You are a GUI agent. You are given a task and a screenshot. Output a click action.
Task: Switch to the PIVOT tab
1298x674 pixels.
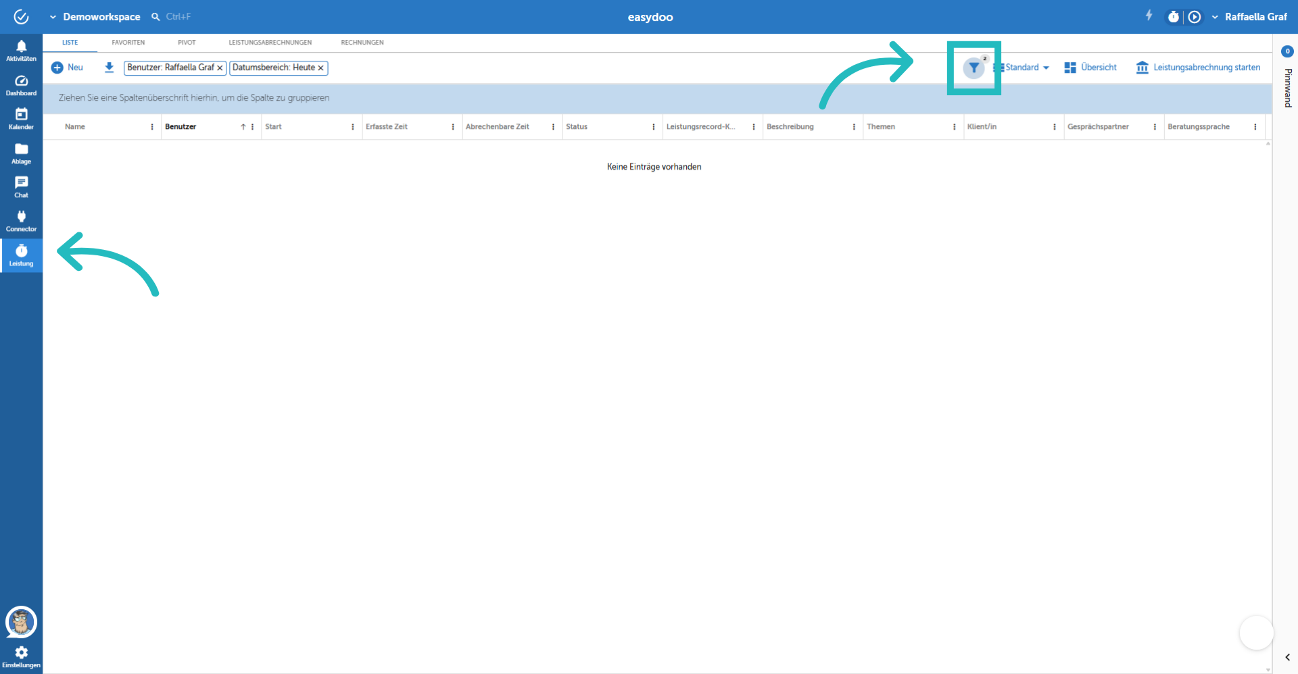coord(187,43)
